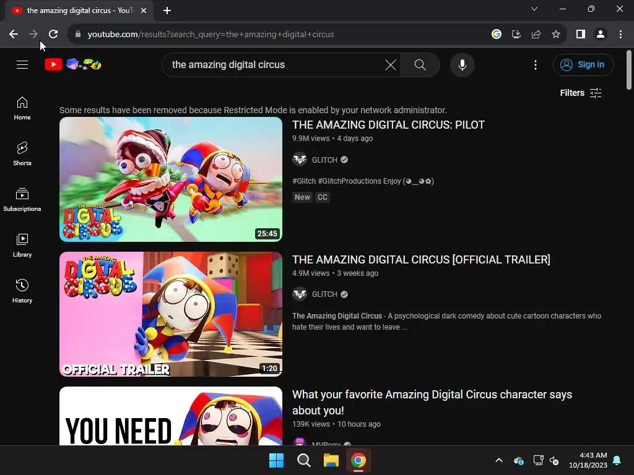
Task: Bookmark this tab with star
Action: pos(556,35)
